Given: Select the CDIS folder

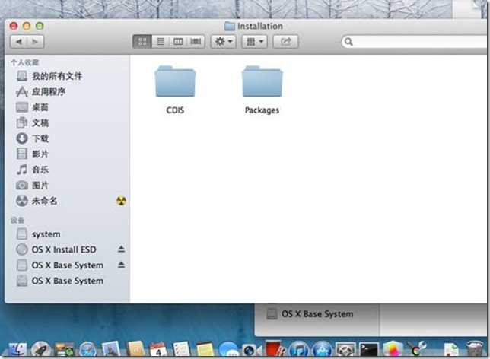Looking at the screenshot, I should tap(175, 90).
